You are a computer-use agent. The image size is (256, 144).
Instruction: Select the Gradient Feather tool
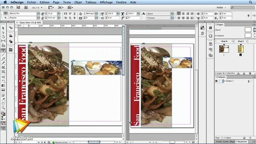point(3,90)
